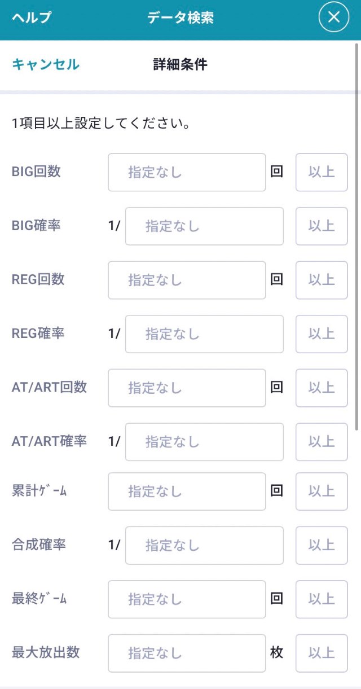361x689 pixels.
Task: Toggle 以上 for REG回数
Action: 322,280
